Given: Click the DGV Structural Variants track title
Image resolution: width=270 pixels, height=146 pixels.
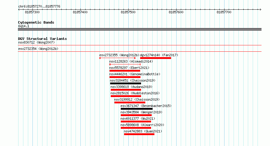Looking at the screenshot, I should point(42,39).
